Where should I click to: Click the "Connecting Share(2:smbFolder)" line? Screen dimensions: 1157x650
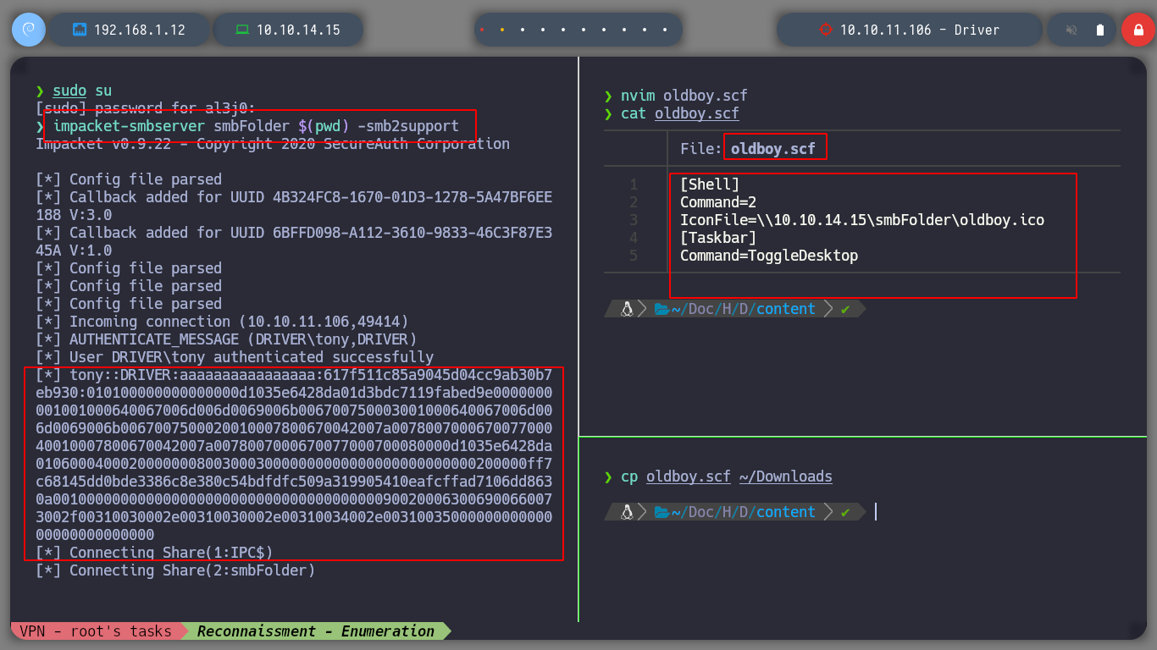(x=175, y=570)
